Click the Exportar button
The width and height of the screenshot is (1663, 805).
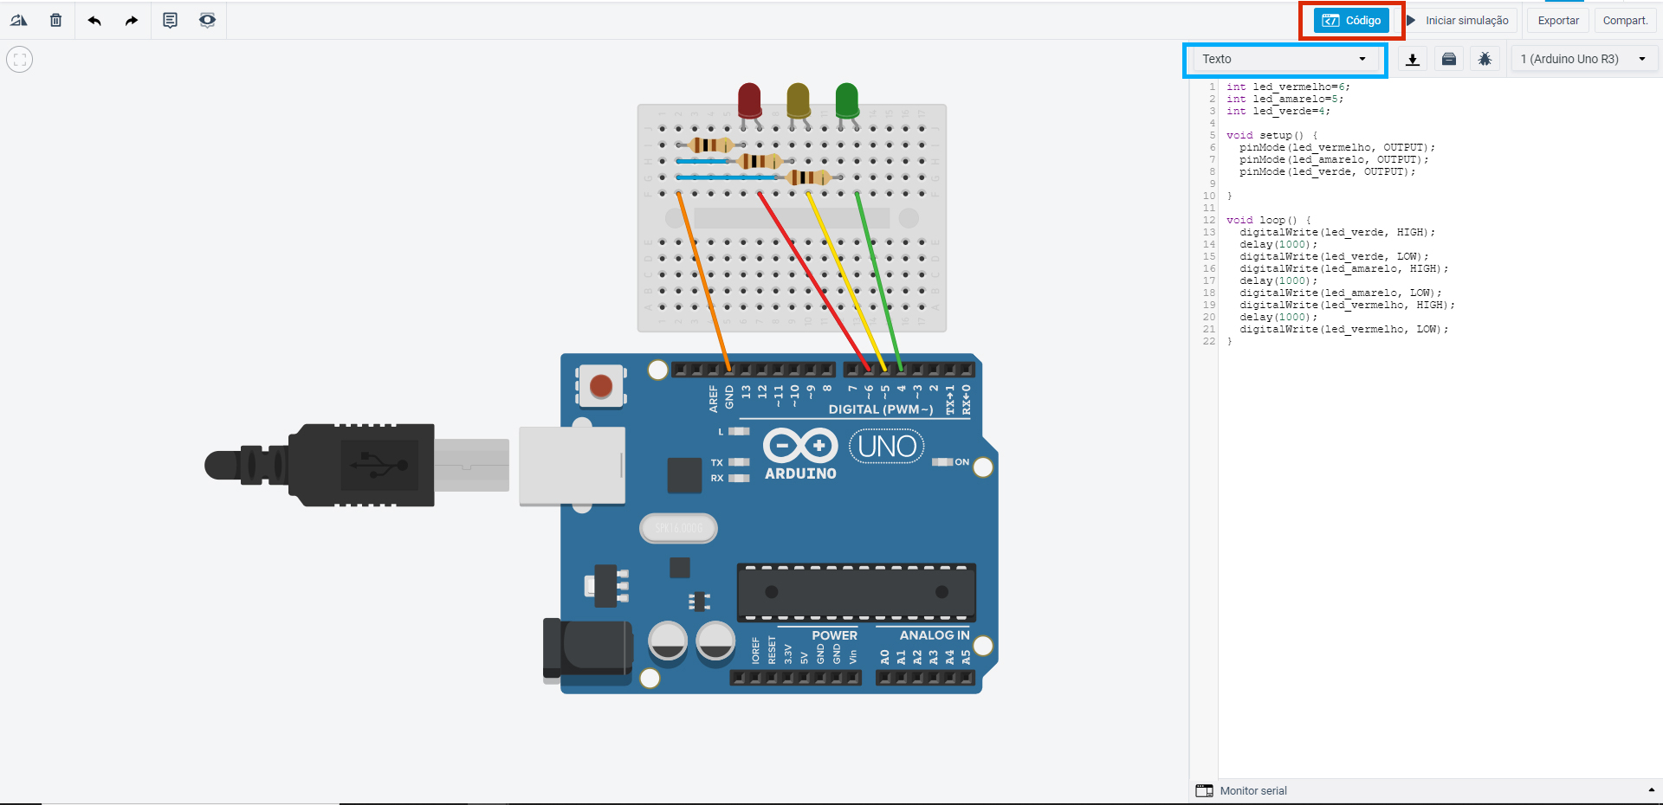[1558, 20]
